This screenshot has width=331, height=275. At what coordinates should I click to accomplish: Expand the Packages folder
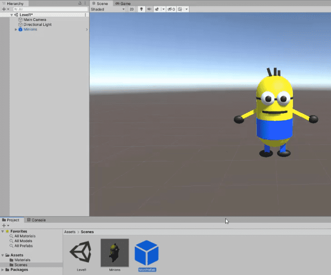click(x=3, y=270)
